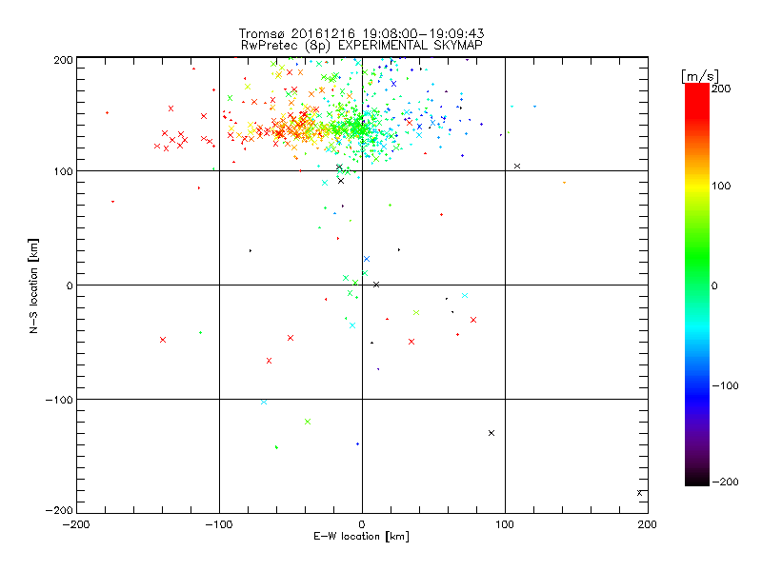Image resolution: width=762 pixels, height=571 pixels.
Task: Click the green dot near E-W -60, N-S -142
Action: coord(276,447)
